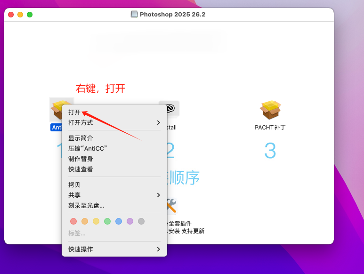
Task: Select the AntiCC package icon
Action: (56, 110)
